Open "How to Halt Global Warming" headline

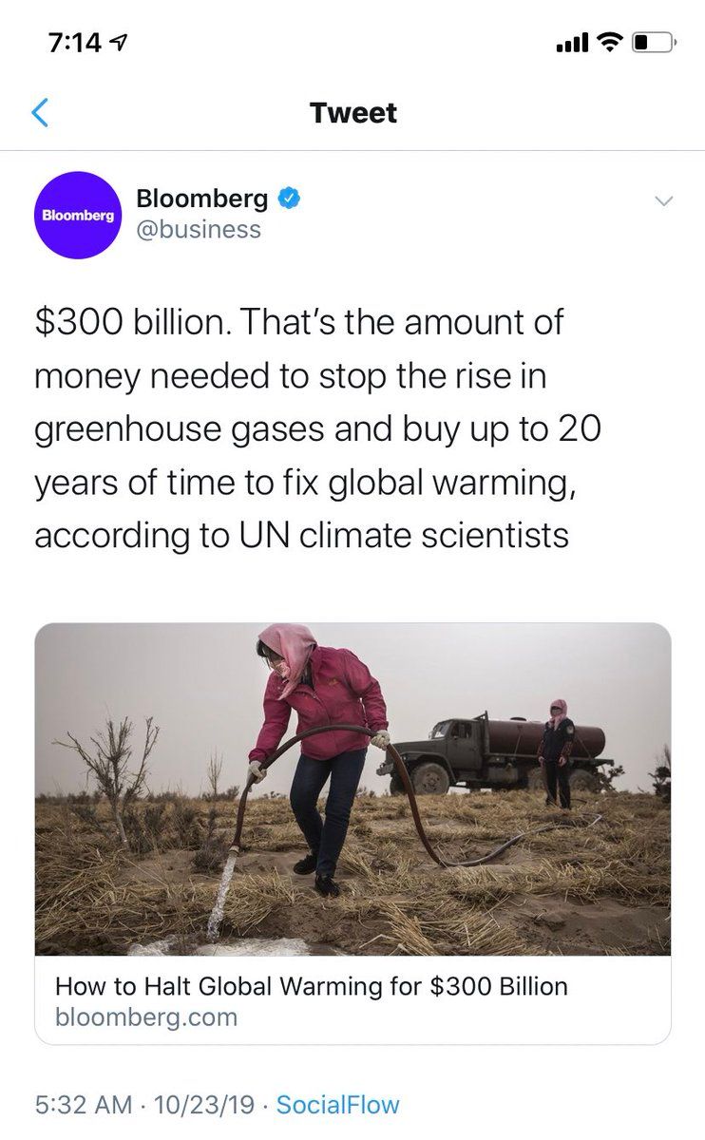311,986
